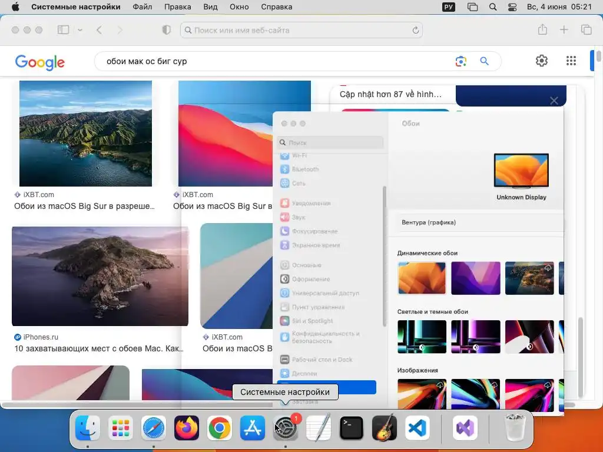Open Terminal from the Dock
Screen dimensions: 603x452
click(x=351, y=428)
